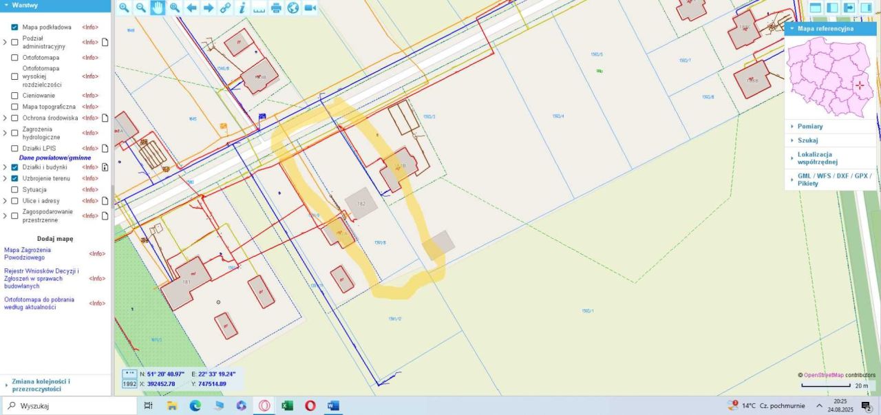The image size is (881, 415).
Task: Click the globe icon in toolbar
Action: pos(293,8)
